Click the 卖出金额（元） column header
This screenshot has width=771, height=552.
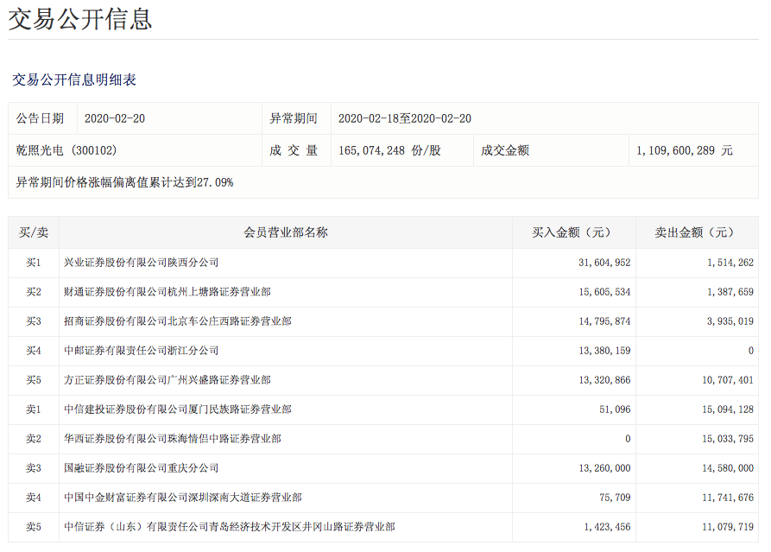[x=696, y=232]
